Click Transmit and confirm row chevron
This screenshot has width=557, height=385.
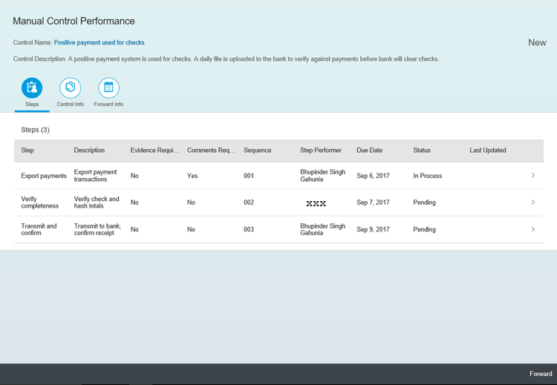[x=532, y=229]
